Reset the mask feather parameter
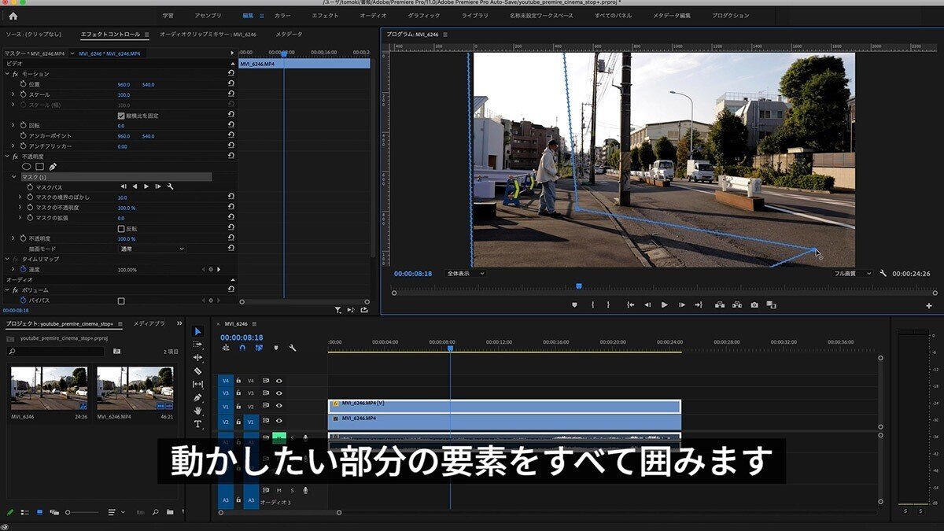The height and width of the screenshot is (531, 944). [230, 197]
